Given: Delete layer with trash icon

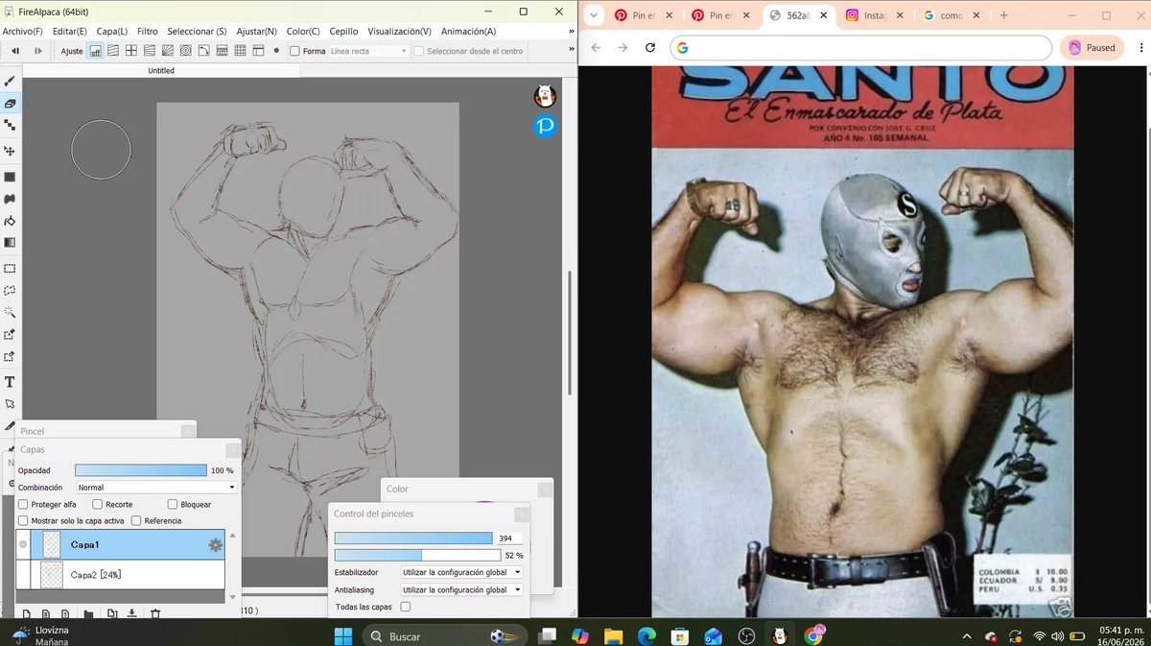Looking at the screenshot, I should [155, 614].
